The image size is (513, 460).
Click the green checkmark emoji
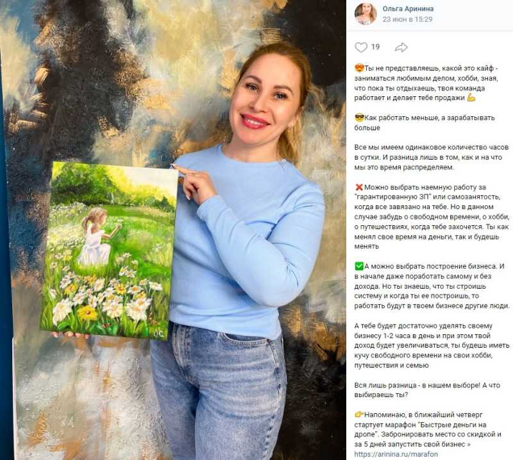point(359,266)
